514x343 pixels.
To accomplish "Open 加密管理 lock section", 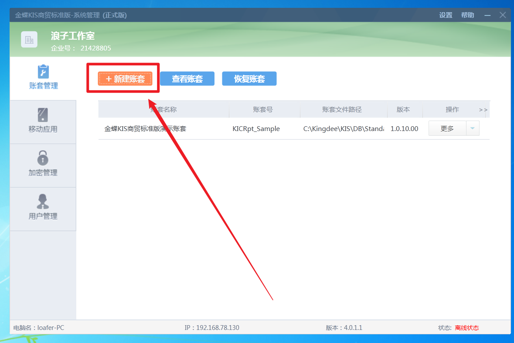I will (x=43, y=165).
